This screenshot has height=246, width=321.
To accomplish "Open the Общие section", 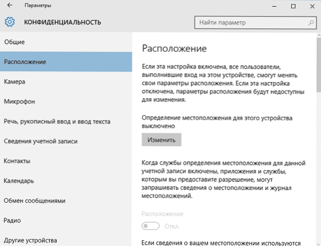I will click(66, 42).
